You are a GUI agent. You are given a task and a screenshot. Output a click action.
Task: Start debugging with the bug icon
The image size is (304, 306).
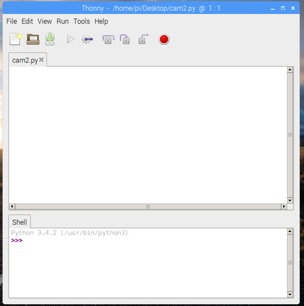point(88,39)
